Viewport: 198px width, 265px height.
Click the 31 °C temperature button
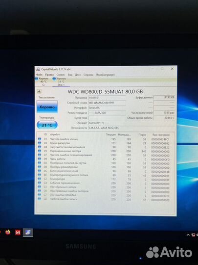[47, 125]
